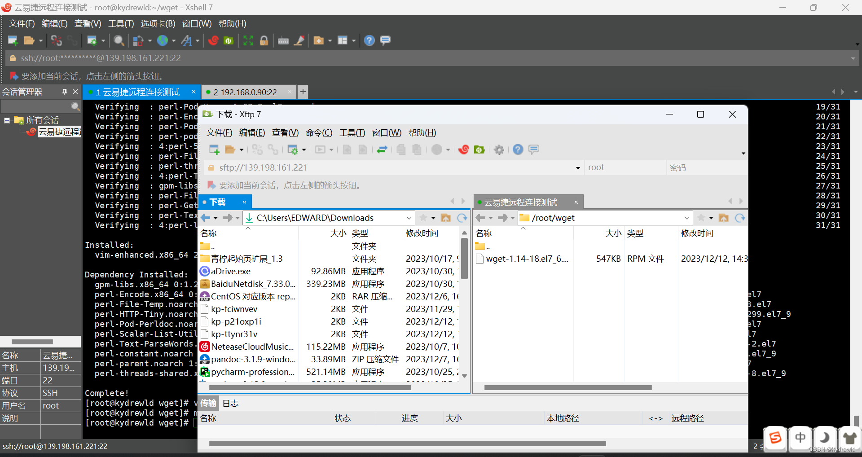Screen dimensions: 862x457
Task: Pin the 会话管理器 panel
Action: pos(65,92)
